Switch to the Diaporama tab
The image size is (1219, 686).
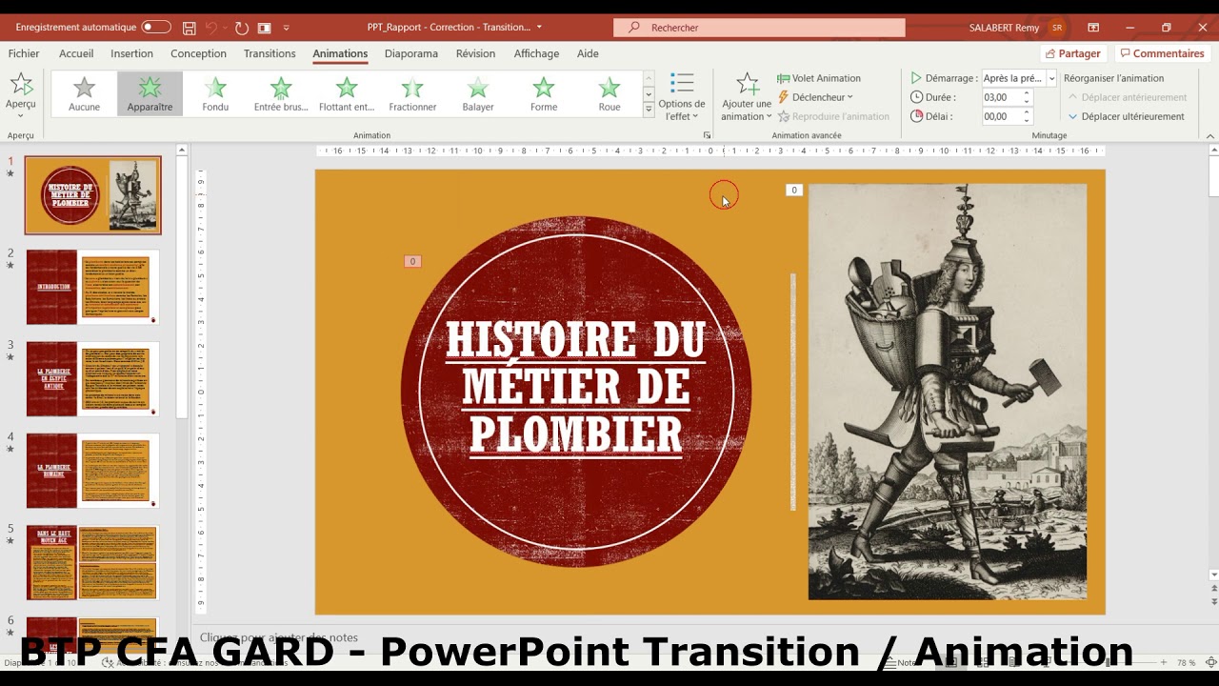click(411, 53)
